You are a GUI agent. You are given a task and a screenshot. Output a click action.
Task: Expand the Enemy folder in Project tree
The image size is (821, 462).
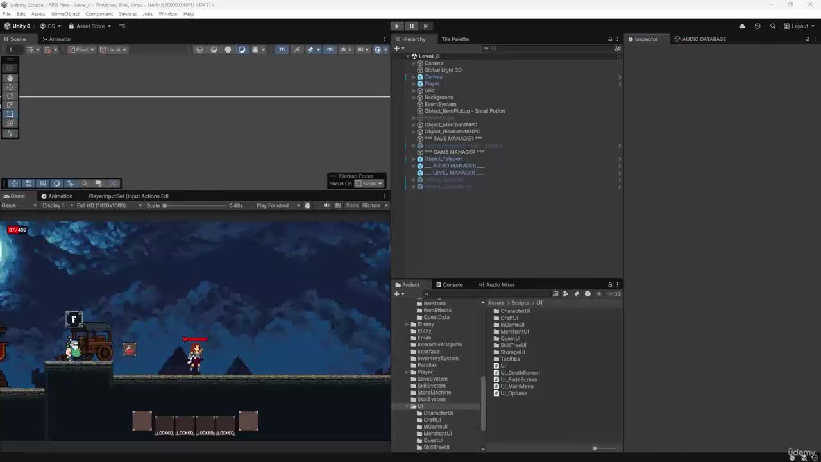pyautogui.click(x=407, y=324)
